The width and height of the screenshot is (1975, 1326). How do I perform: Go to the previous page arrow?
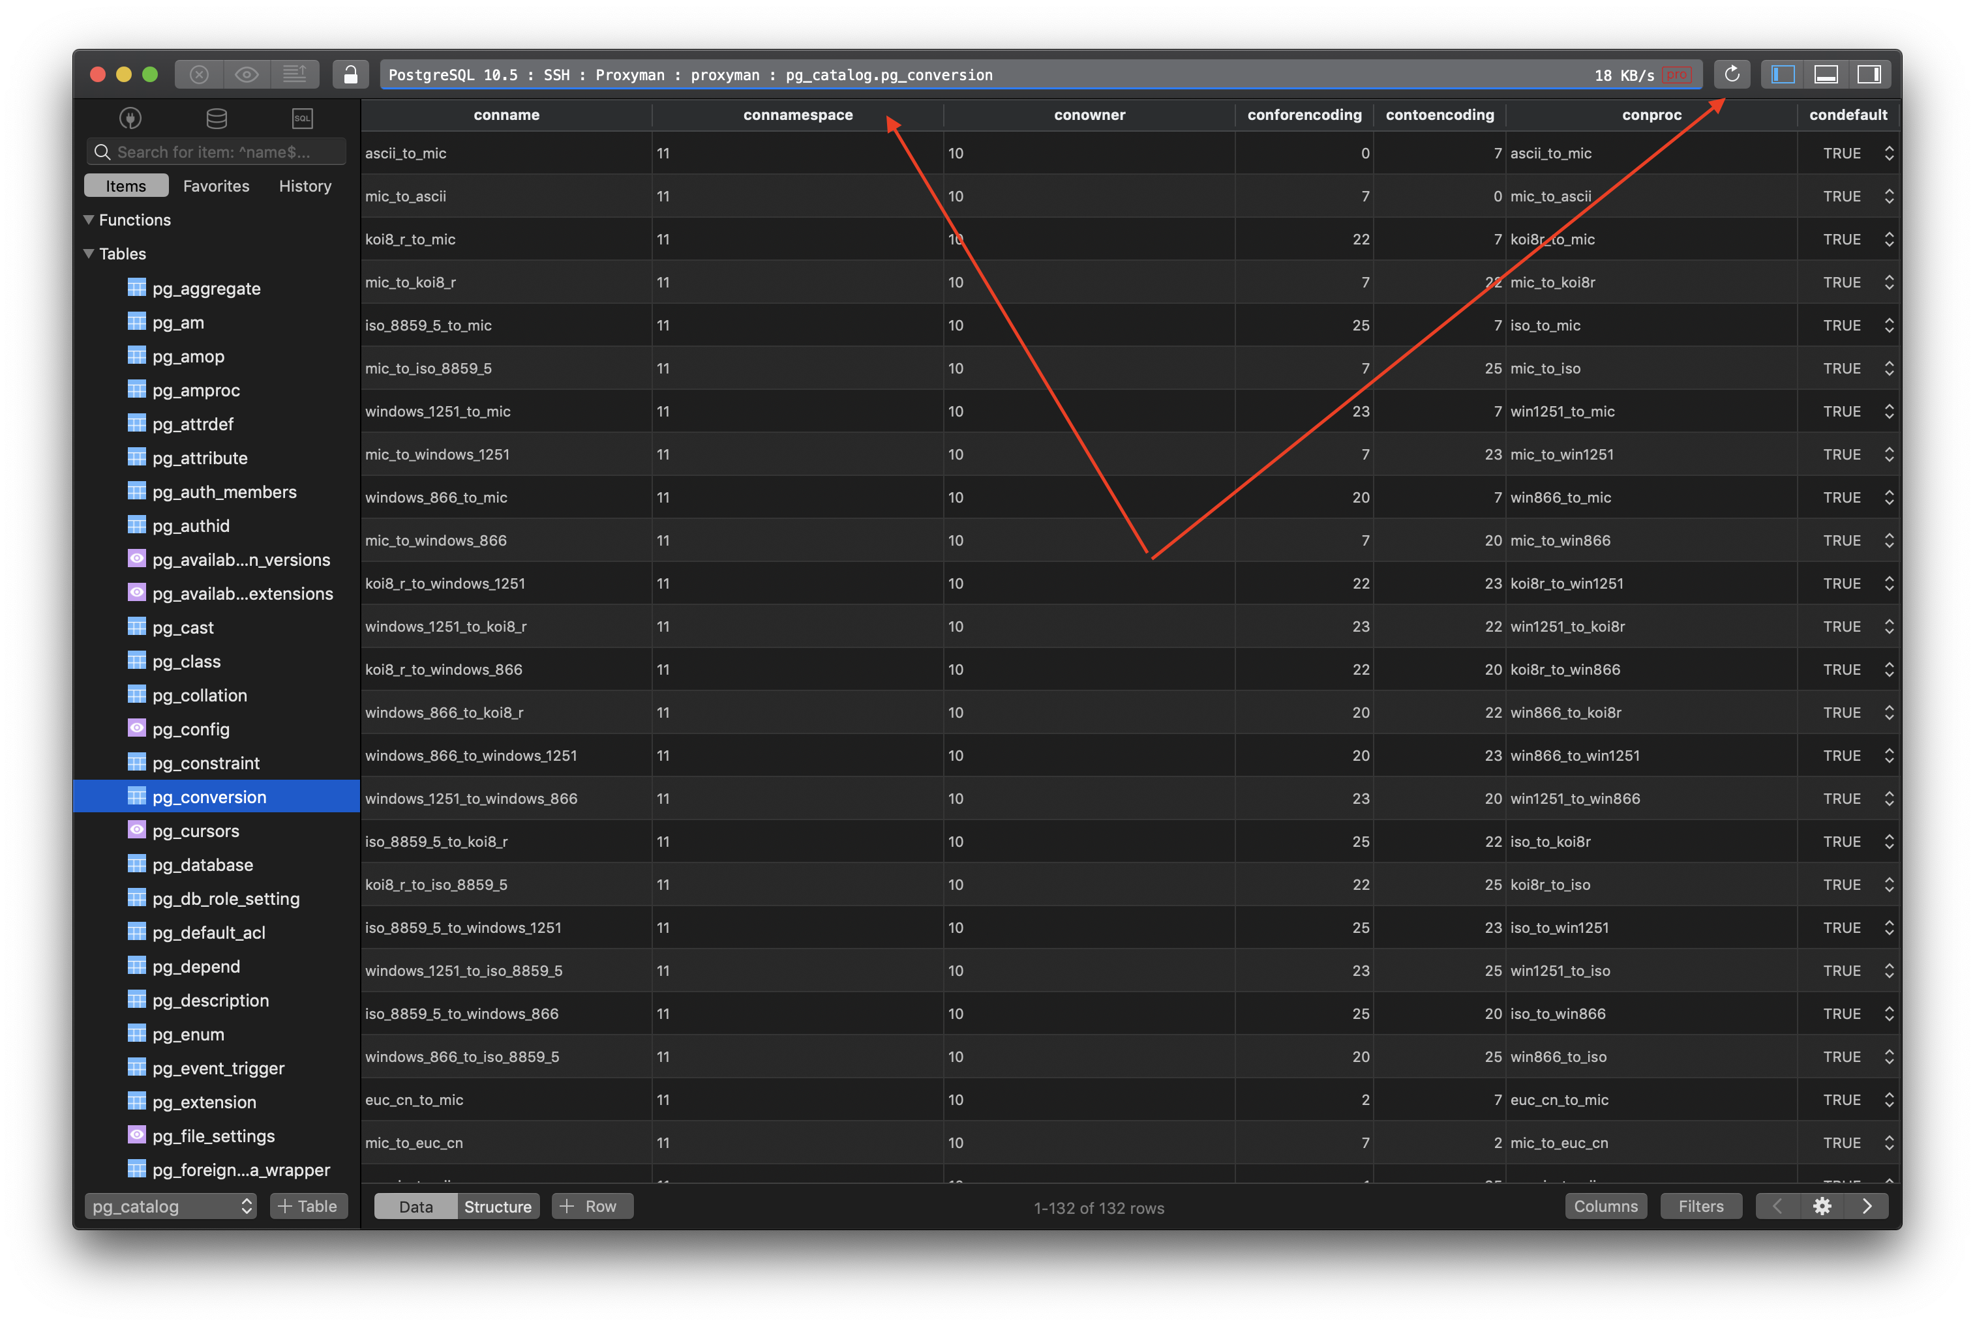(x=1777, y=1206)
